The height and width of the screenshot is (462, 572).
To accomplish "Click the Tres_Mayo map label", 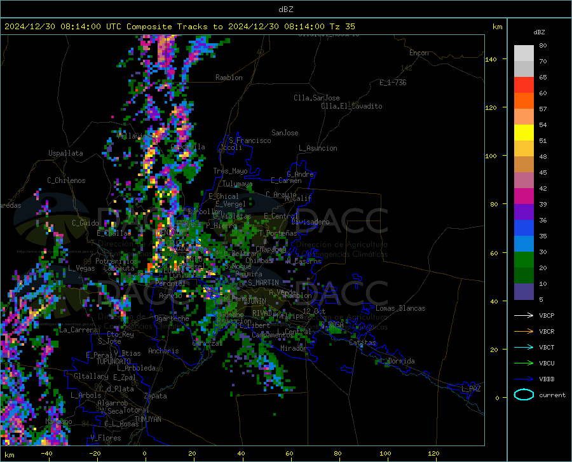I will pyautogui.click(x=230, y=171).
